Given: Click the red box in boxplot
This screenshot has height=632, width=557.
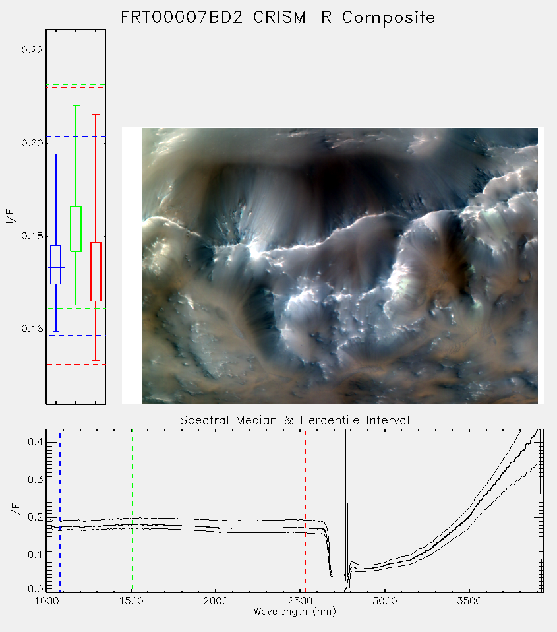Looking at the screenshot, I should coord(96,272).
